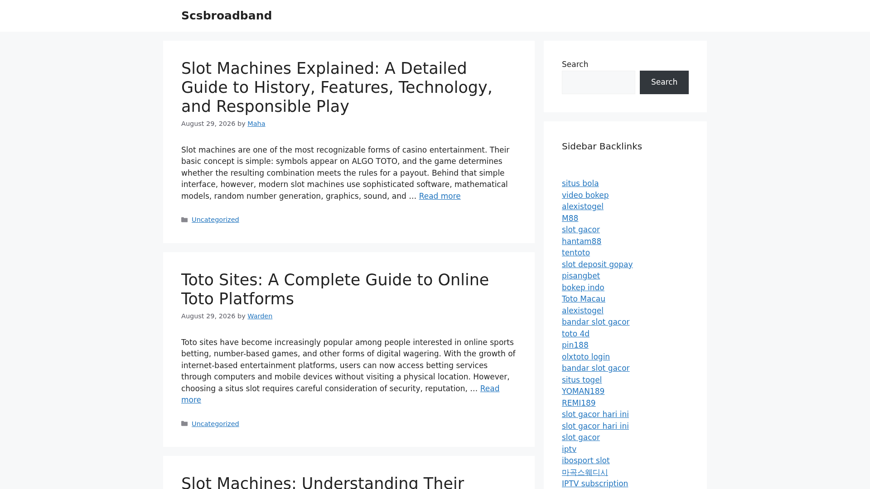This screenshot has height=489, width=870.
Task: Open Uncategorized under Toto Sites post
Action: pos(215,424)
